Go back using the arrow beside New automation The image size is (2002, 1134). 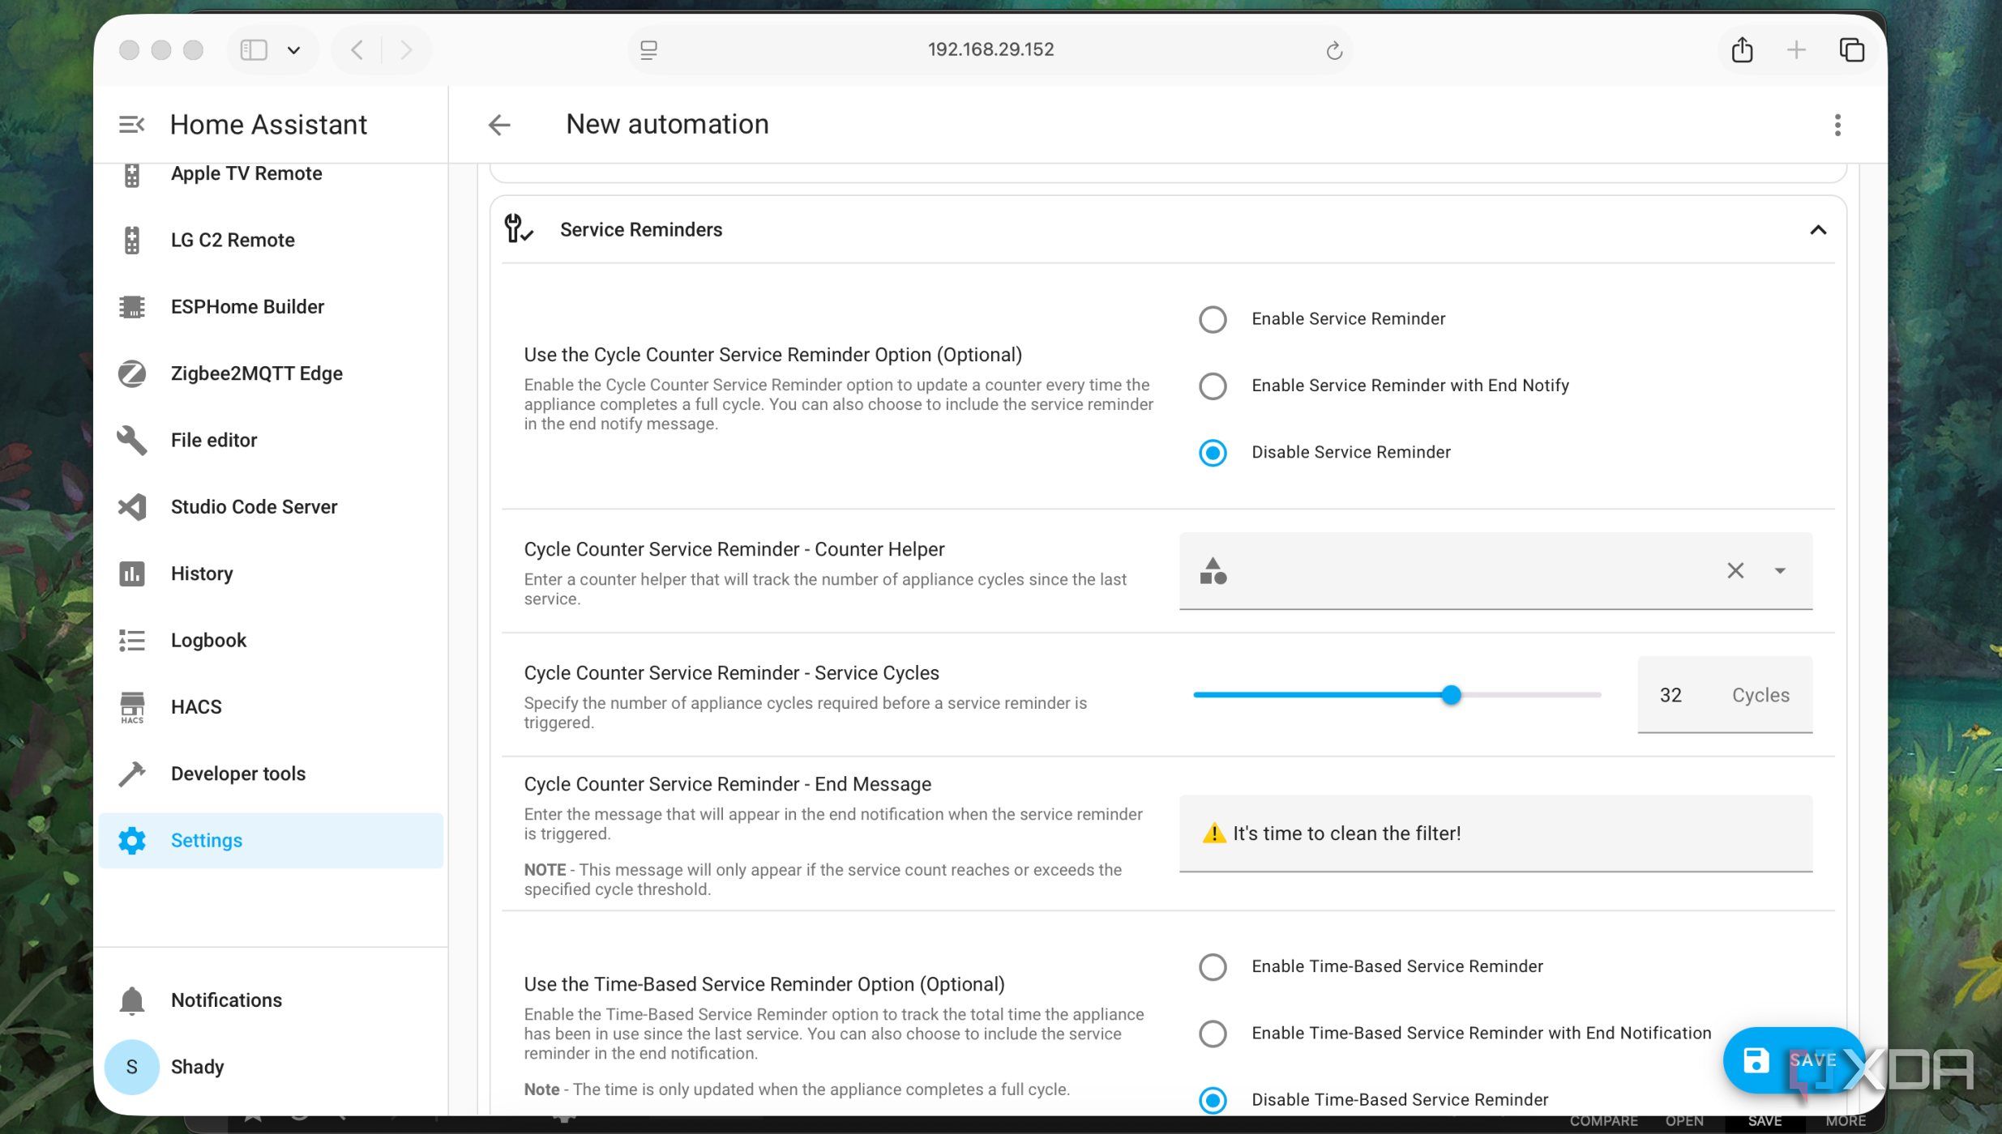[499, 125]
